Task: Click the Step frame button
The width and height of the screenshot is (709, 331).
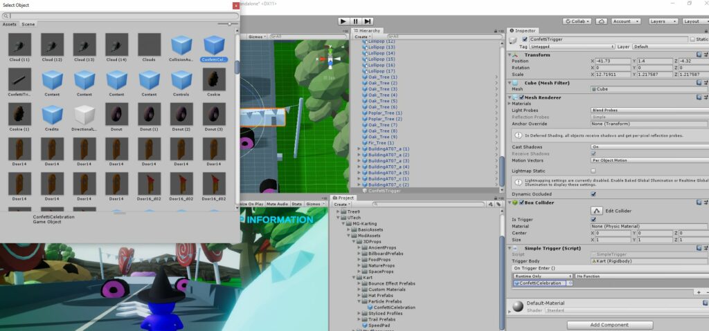Action: (368, 21)
